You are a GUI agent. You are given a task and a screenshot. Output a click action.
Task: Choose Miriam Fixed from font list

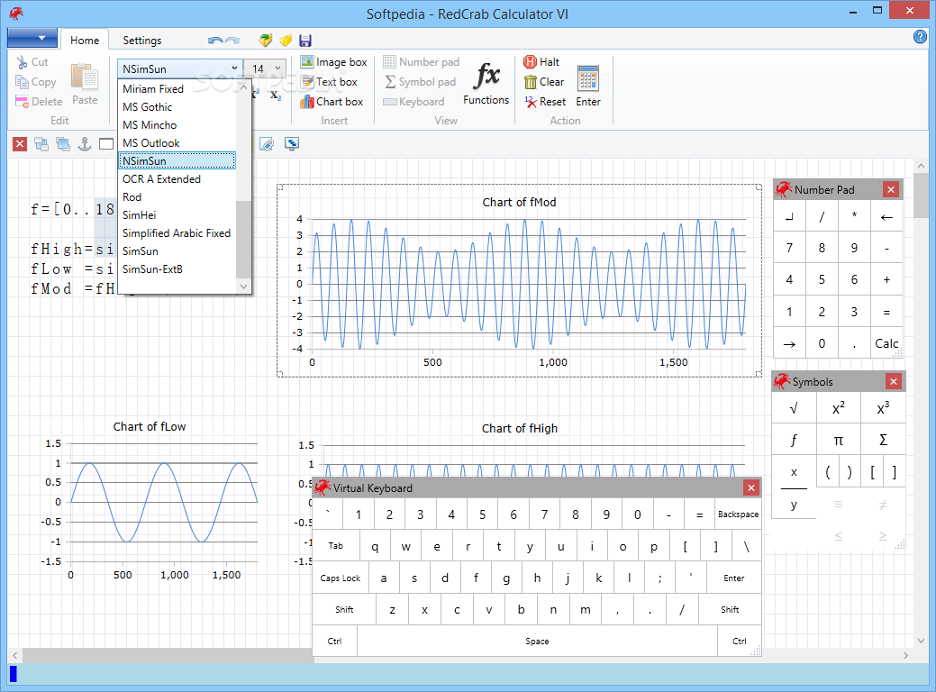click(x=177, y=89)
